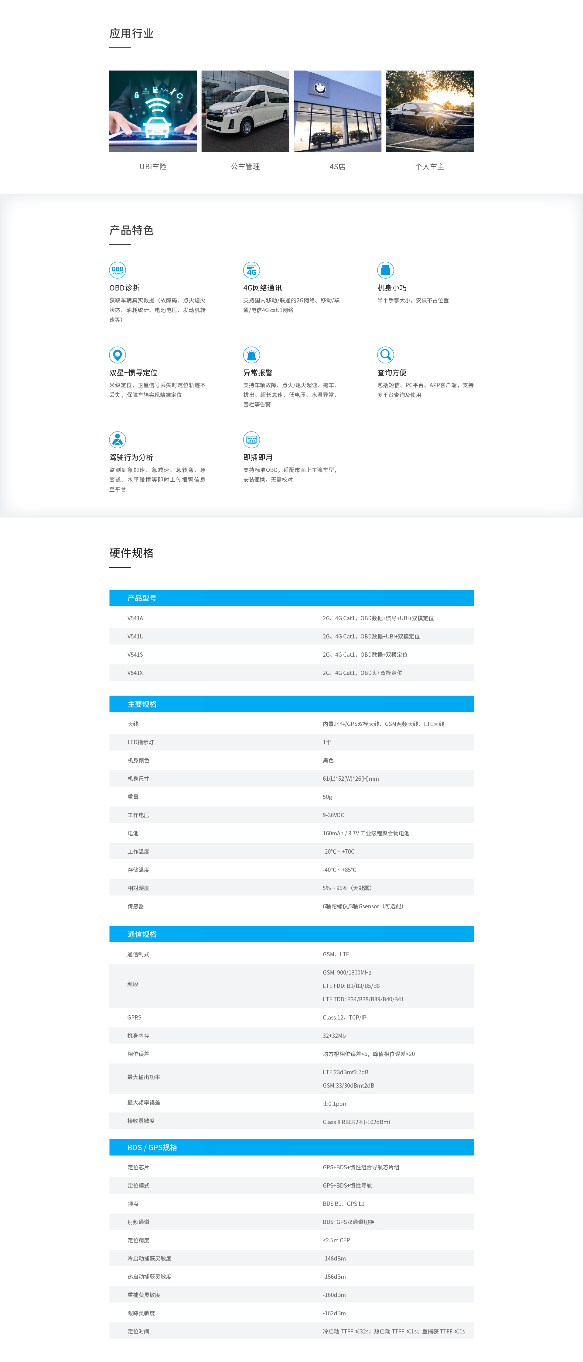Viewport: 583px width, 1362px height.
Task: Click the 即插即用 connector icon
Action: [x=251, y=439]
